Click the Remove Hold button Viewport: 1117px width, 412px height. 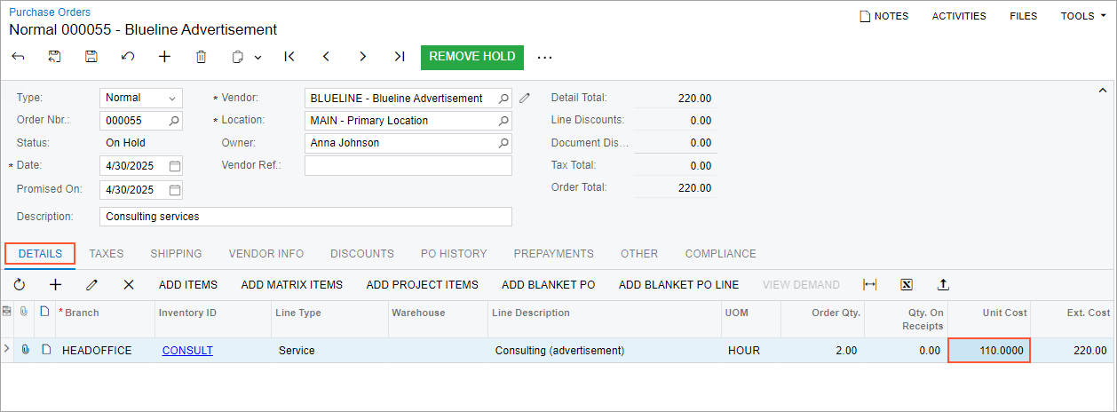point(472,57)
